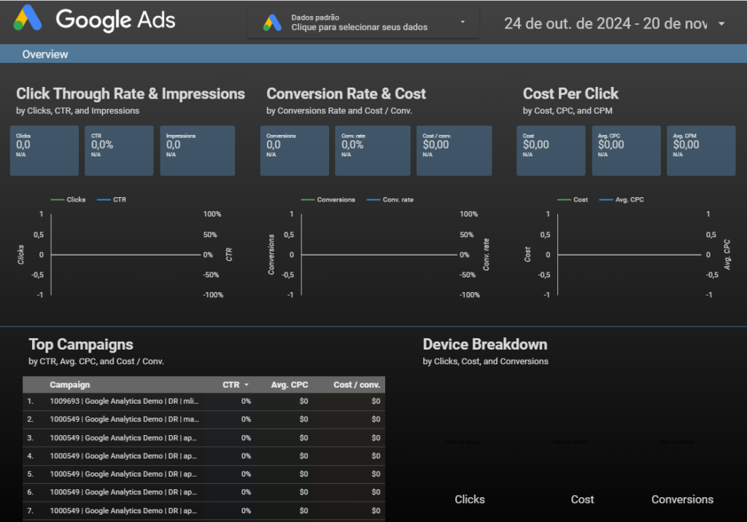This screenshot has height=522, width=747.
Task: Click the Avg. CPC legend label above the chart
Action: point(630,200)
